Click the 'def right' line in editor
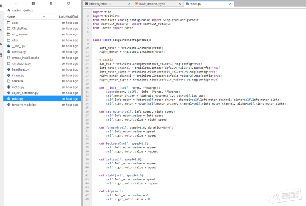Image resolution: width=306 pixels, height=206 pixels. click(x=122, y=175)
